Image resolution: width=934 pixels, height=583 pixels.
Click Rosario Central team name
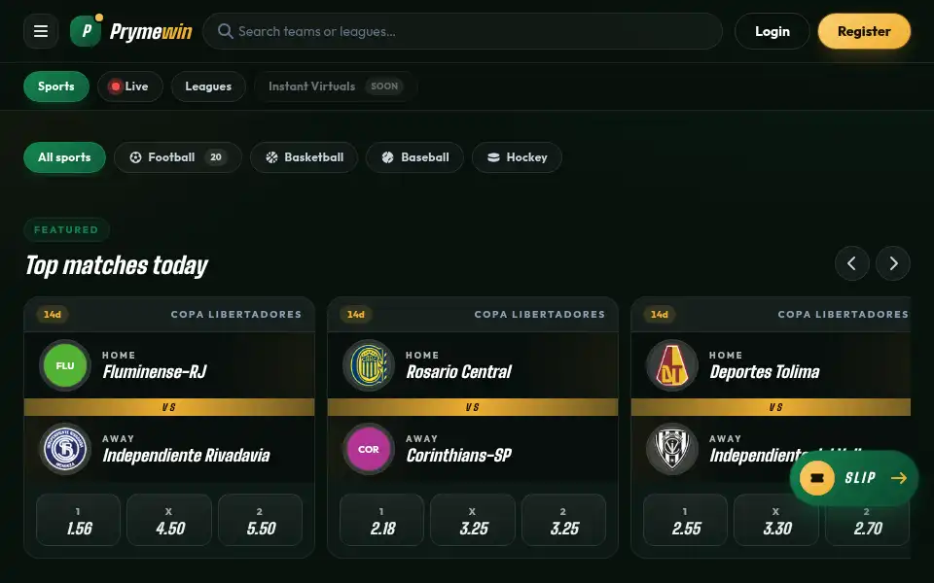tap(458, 372)
